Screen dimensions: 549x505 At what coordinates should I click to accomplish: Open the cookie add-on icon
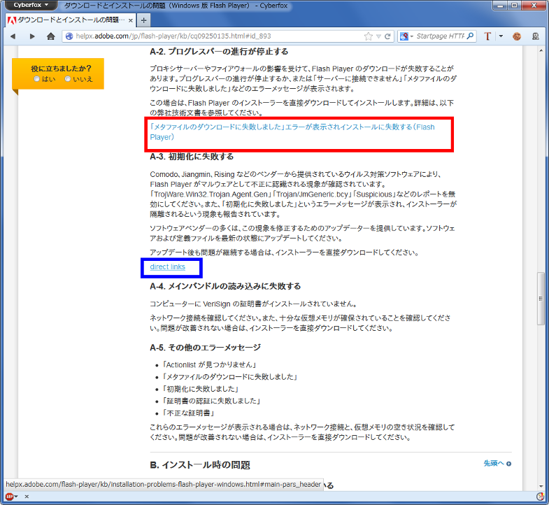pyautogui.click(x=516, y=36)
